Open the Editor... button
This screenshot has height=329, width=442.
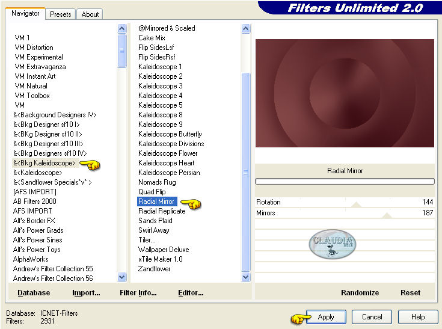pos(191,293)
